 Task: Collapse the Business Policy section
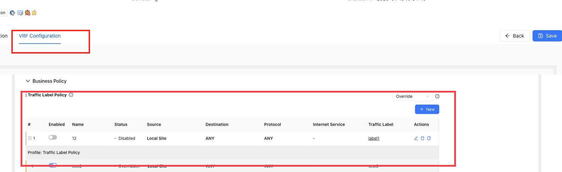(28, 81)
